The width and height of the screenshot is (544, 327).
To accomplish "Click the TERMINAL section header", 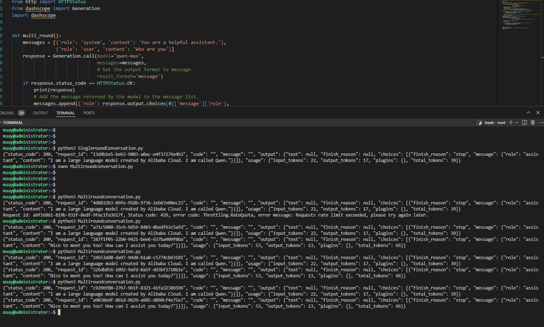I will [x=13, y=123].
